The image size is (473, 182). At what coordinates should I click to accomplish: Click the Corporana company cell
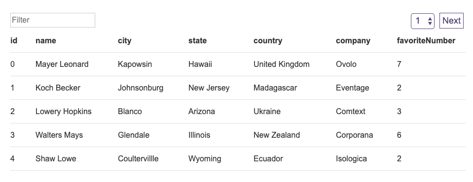click(x=355, y=135)
